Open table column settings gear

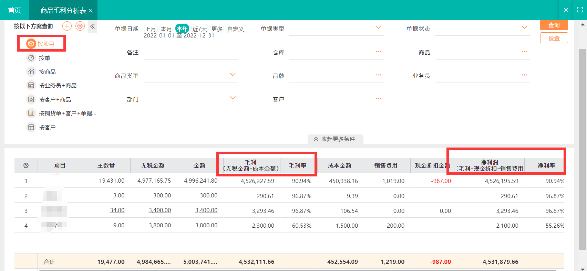pos(26,165)
